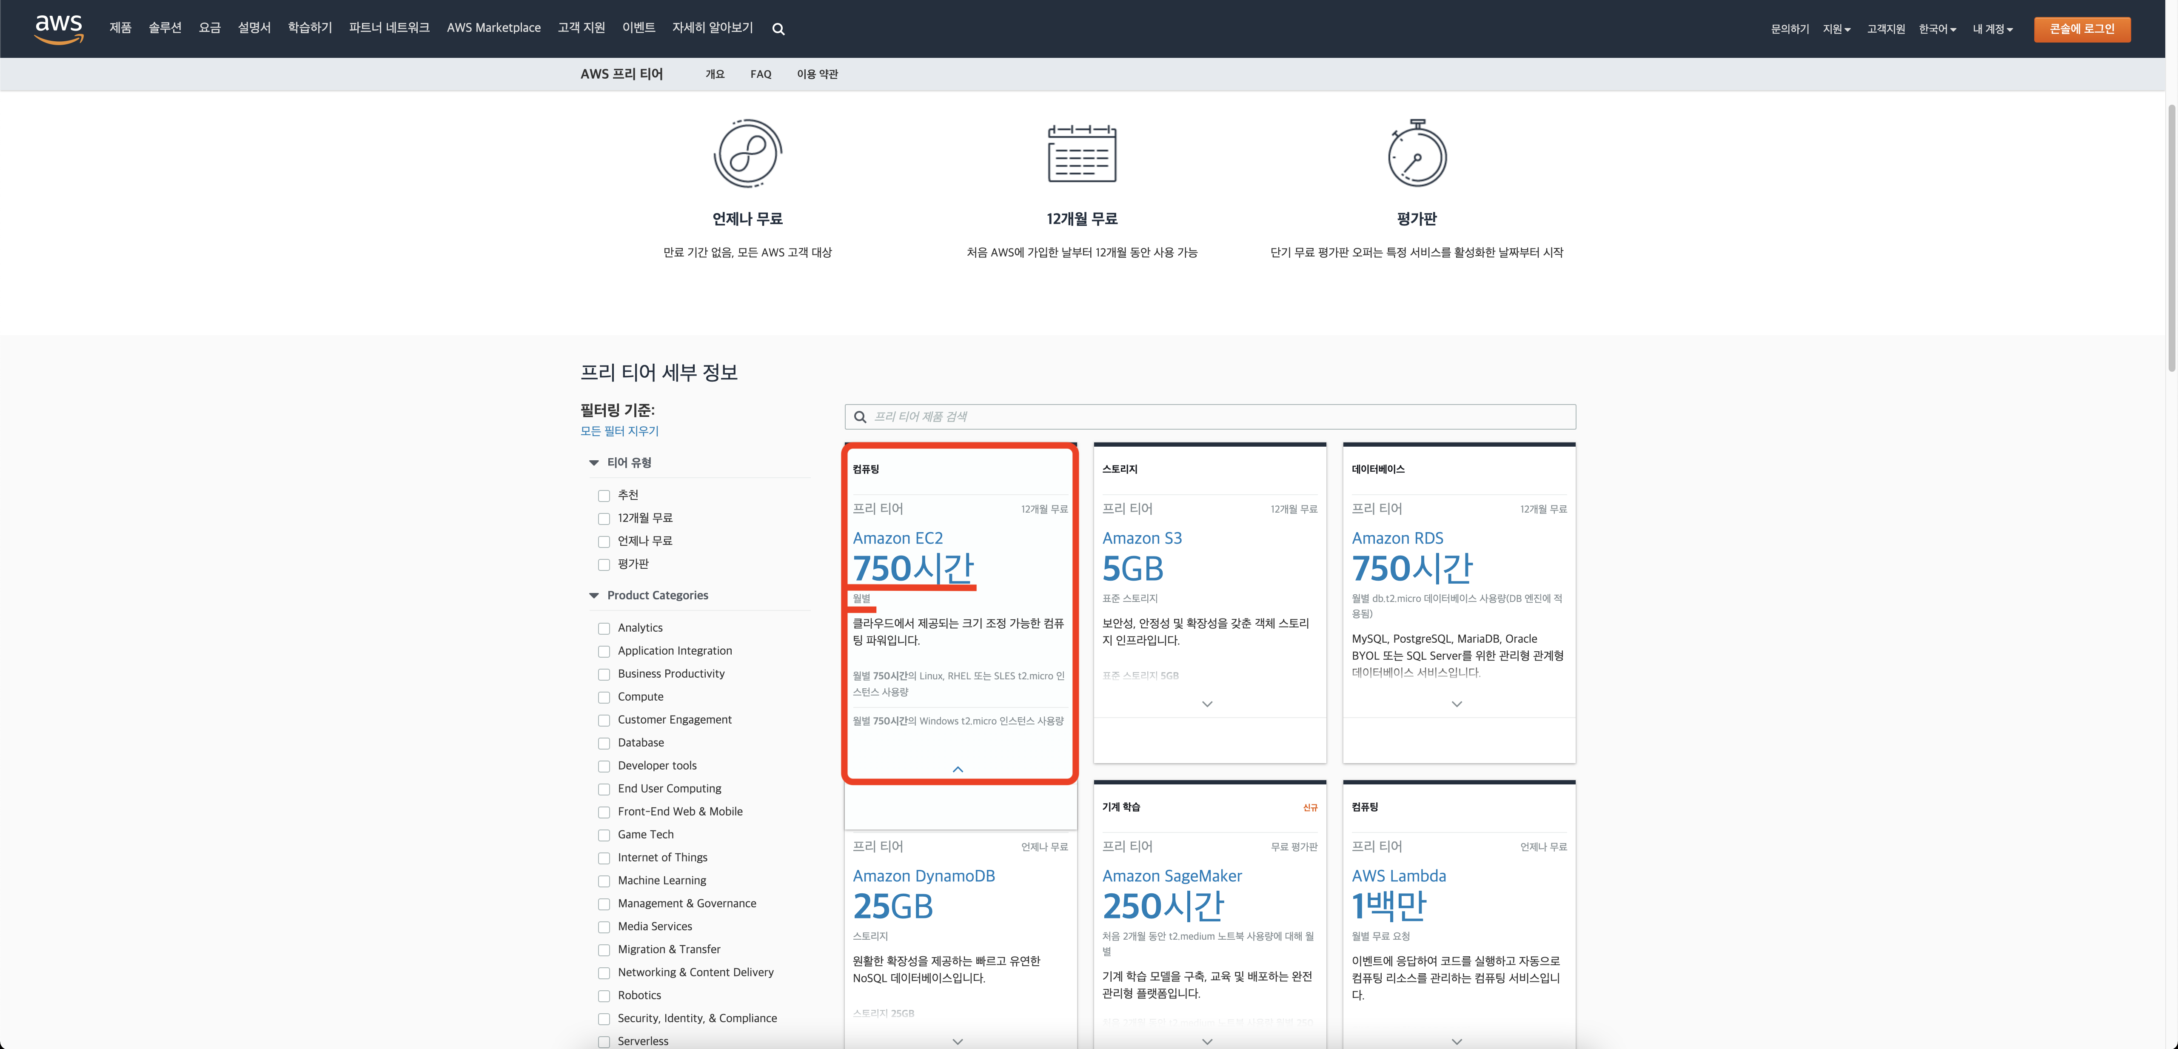This screenshot has height=1049, width=2178.
Task: Click the AWS logo
Action: pyautogui.click(x=58, y=29)
